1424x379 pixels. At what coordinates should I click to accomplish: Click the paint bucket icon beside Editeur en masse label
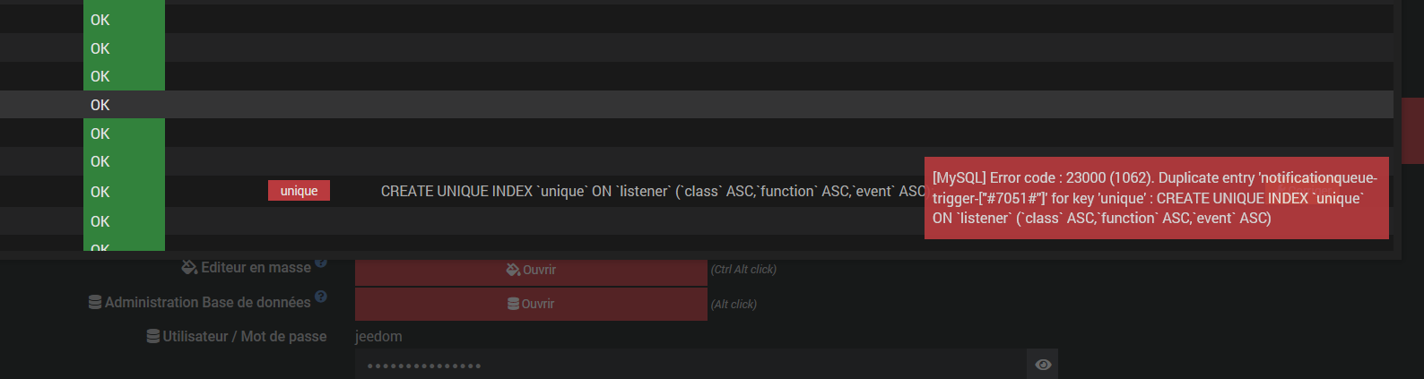(x=189, y=267)
